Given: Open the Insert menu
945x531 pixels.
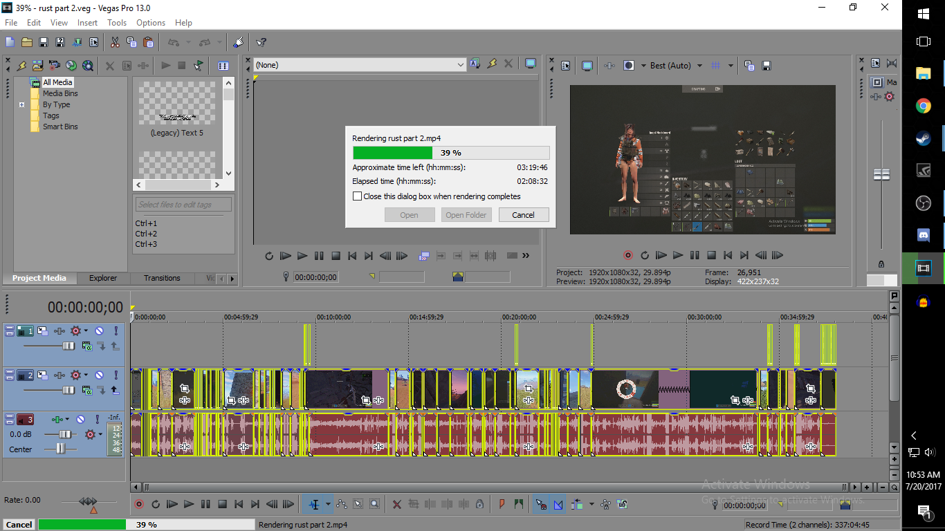Looking at the screenshot, I should coord(87,23).
